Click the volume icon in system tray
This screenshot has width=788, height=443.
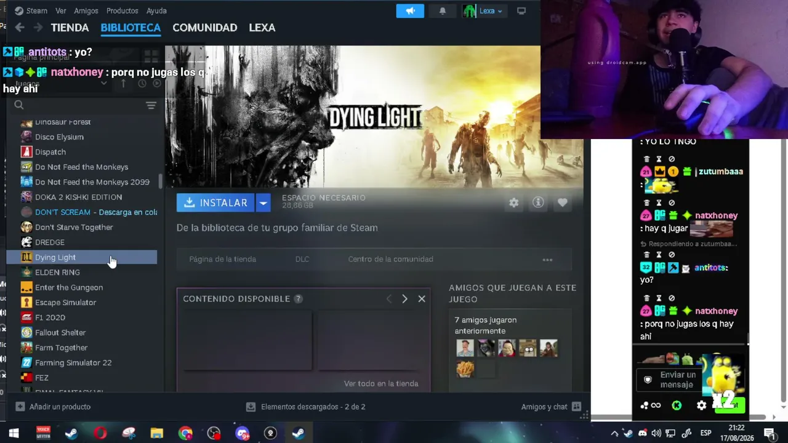tap(656, 433)
